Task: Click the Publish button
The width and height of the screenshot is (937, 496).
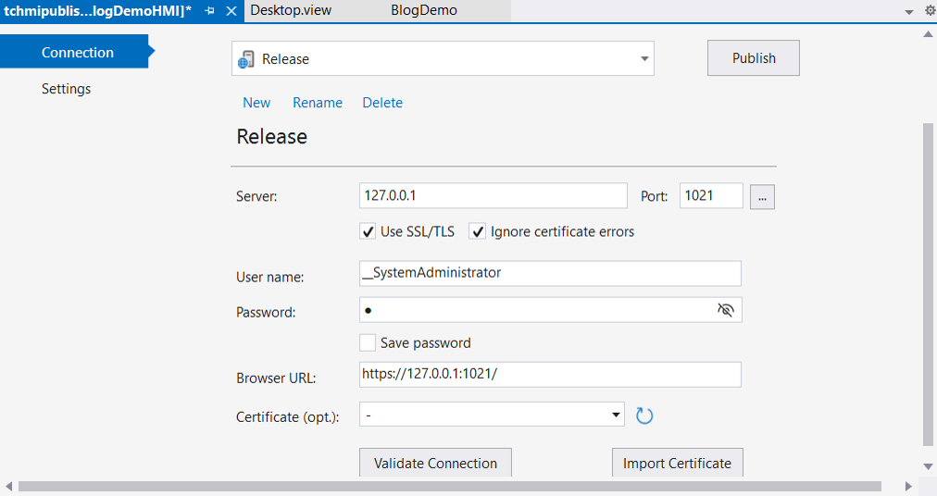Action: [754, 58]
